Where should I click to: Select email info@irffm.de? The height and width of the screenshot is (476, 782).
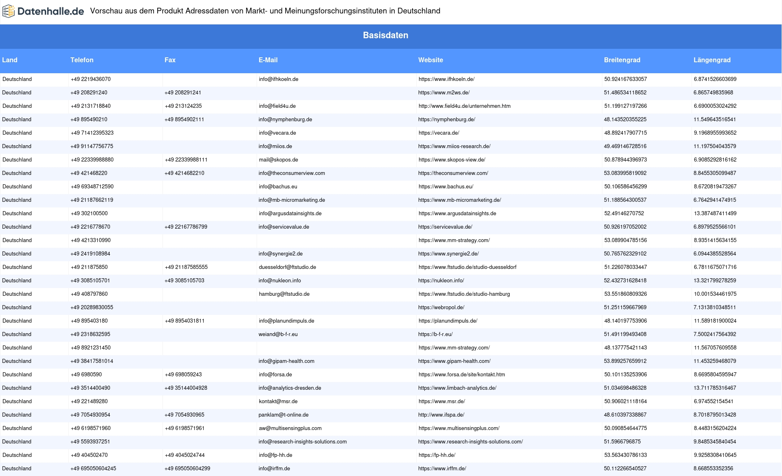point(274,469)
